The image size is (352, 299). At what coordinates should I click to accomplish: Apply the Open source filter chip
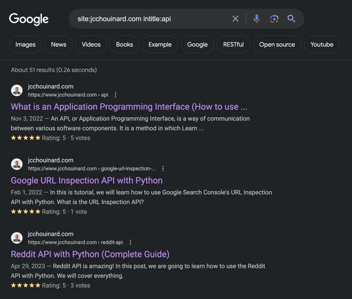[277, 44]
